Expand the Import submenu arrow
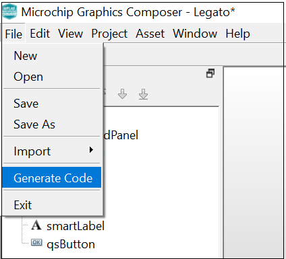286x259 pixels. [x=91, y=150]
